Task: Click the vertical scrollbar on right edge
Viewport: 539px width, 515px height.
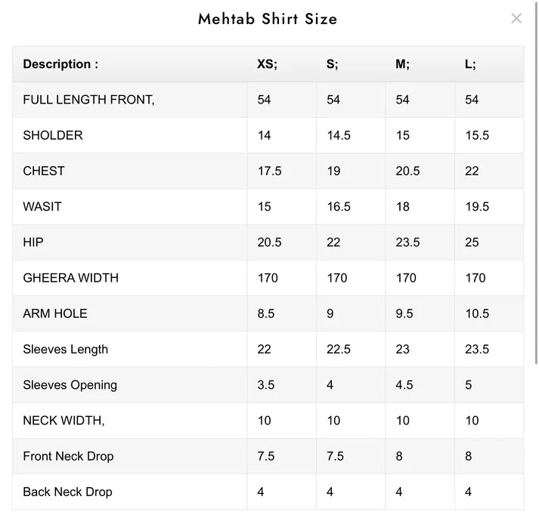Action: tap(535, 182)
